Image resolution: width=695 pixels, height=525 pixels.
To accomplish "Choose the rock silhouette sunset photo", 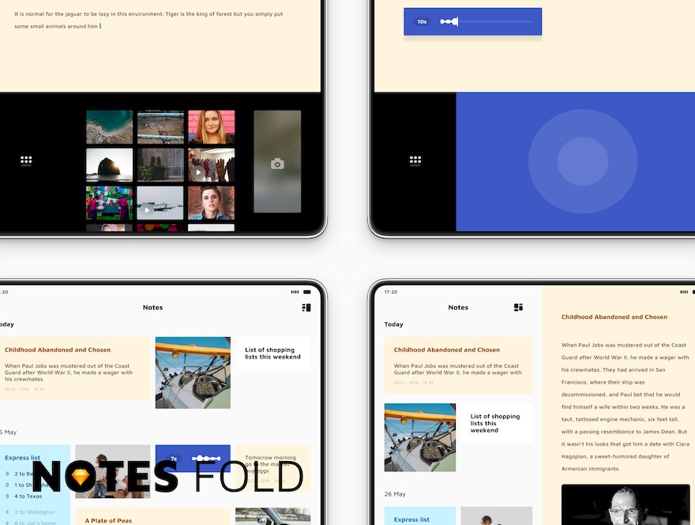I will click(110, 165).
